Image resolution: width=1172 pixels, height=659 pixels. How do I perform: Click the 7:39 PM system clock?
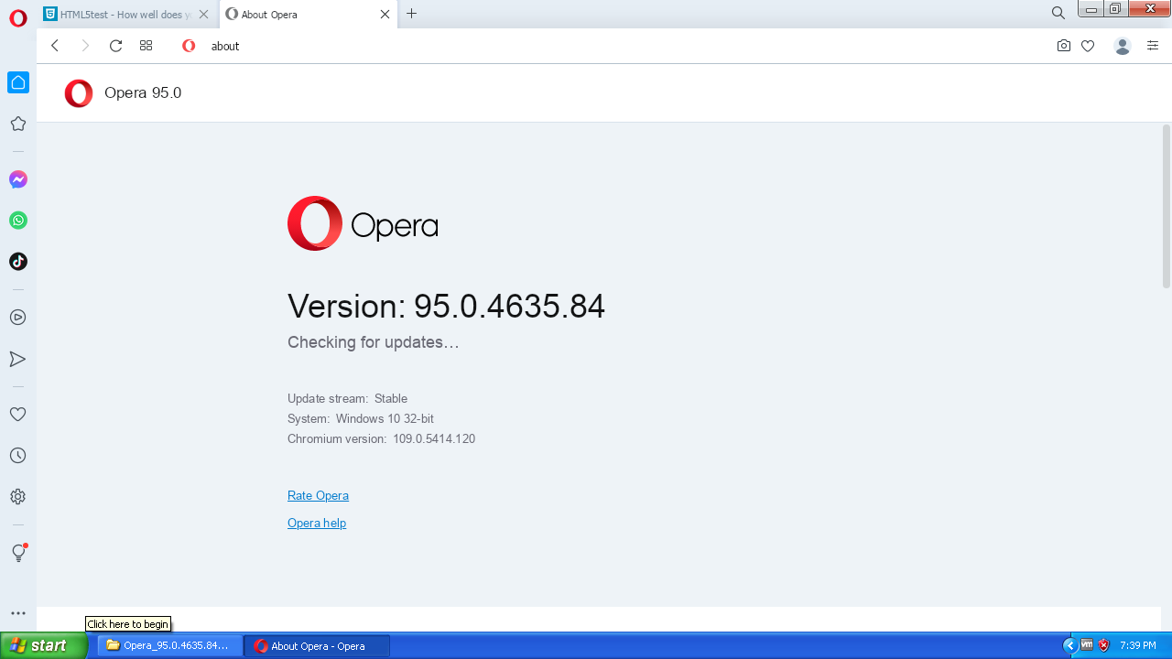pos(1138,645)
